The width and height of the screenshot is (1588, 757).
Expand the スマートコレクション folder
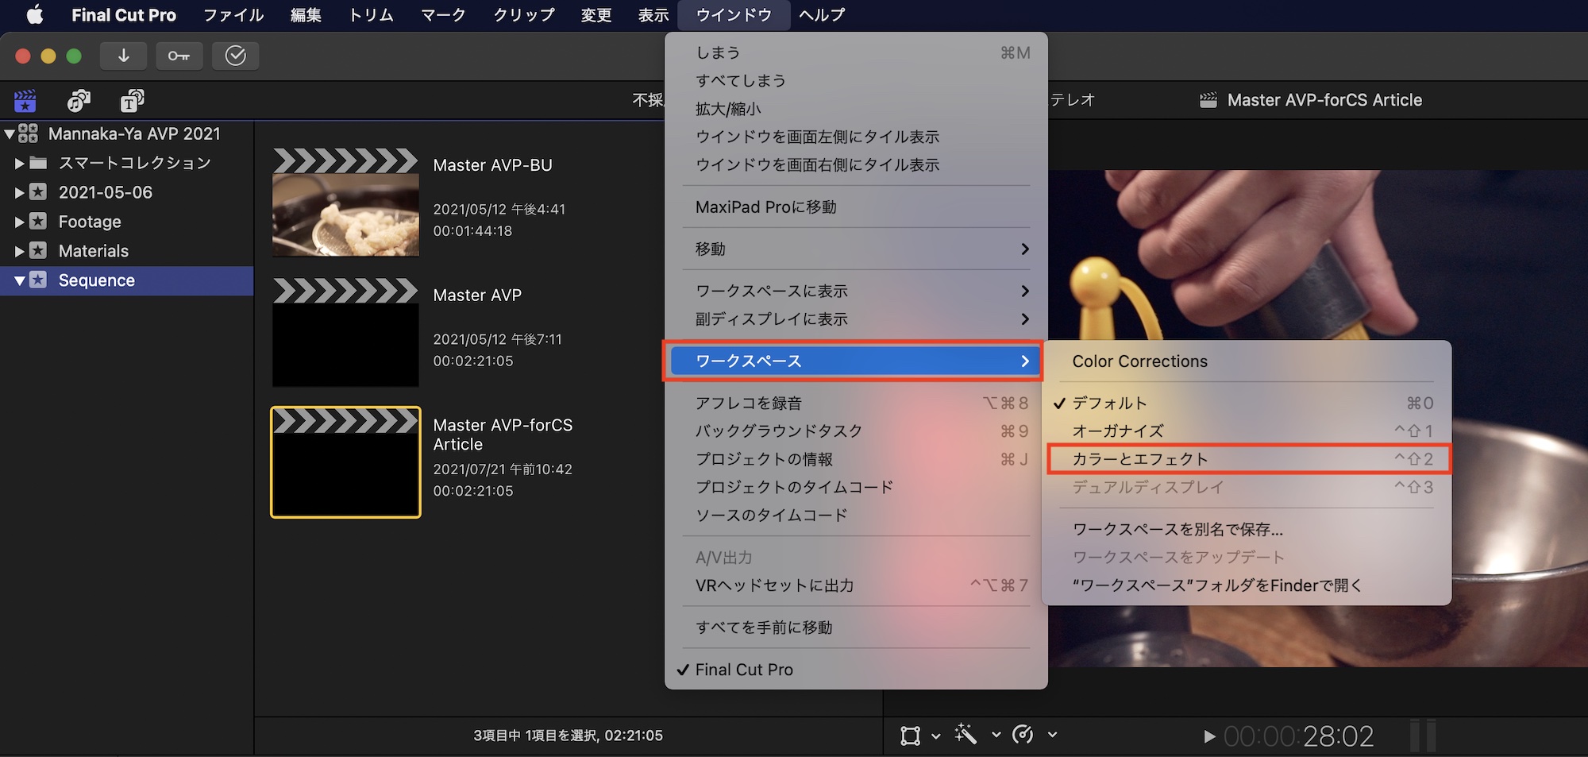click(20, 163)
